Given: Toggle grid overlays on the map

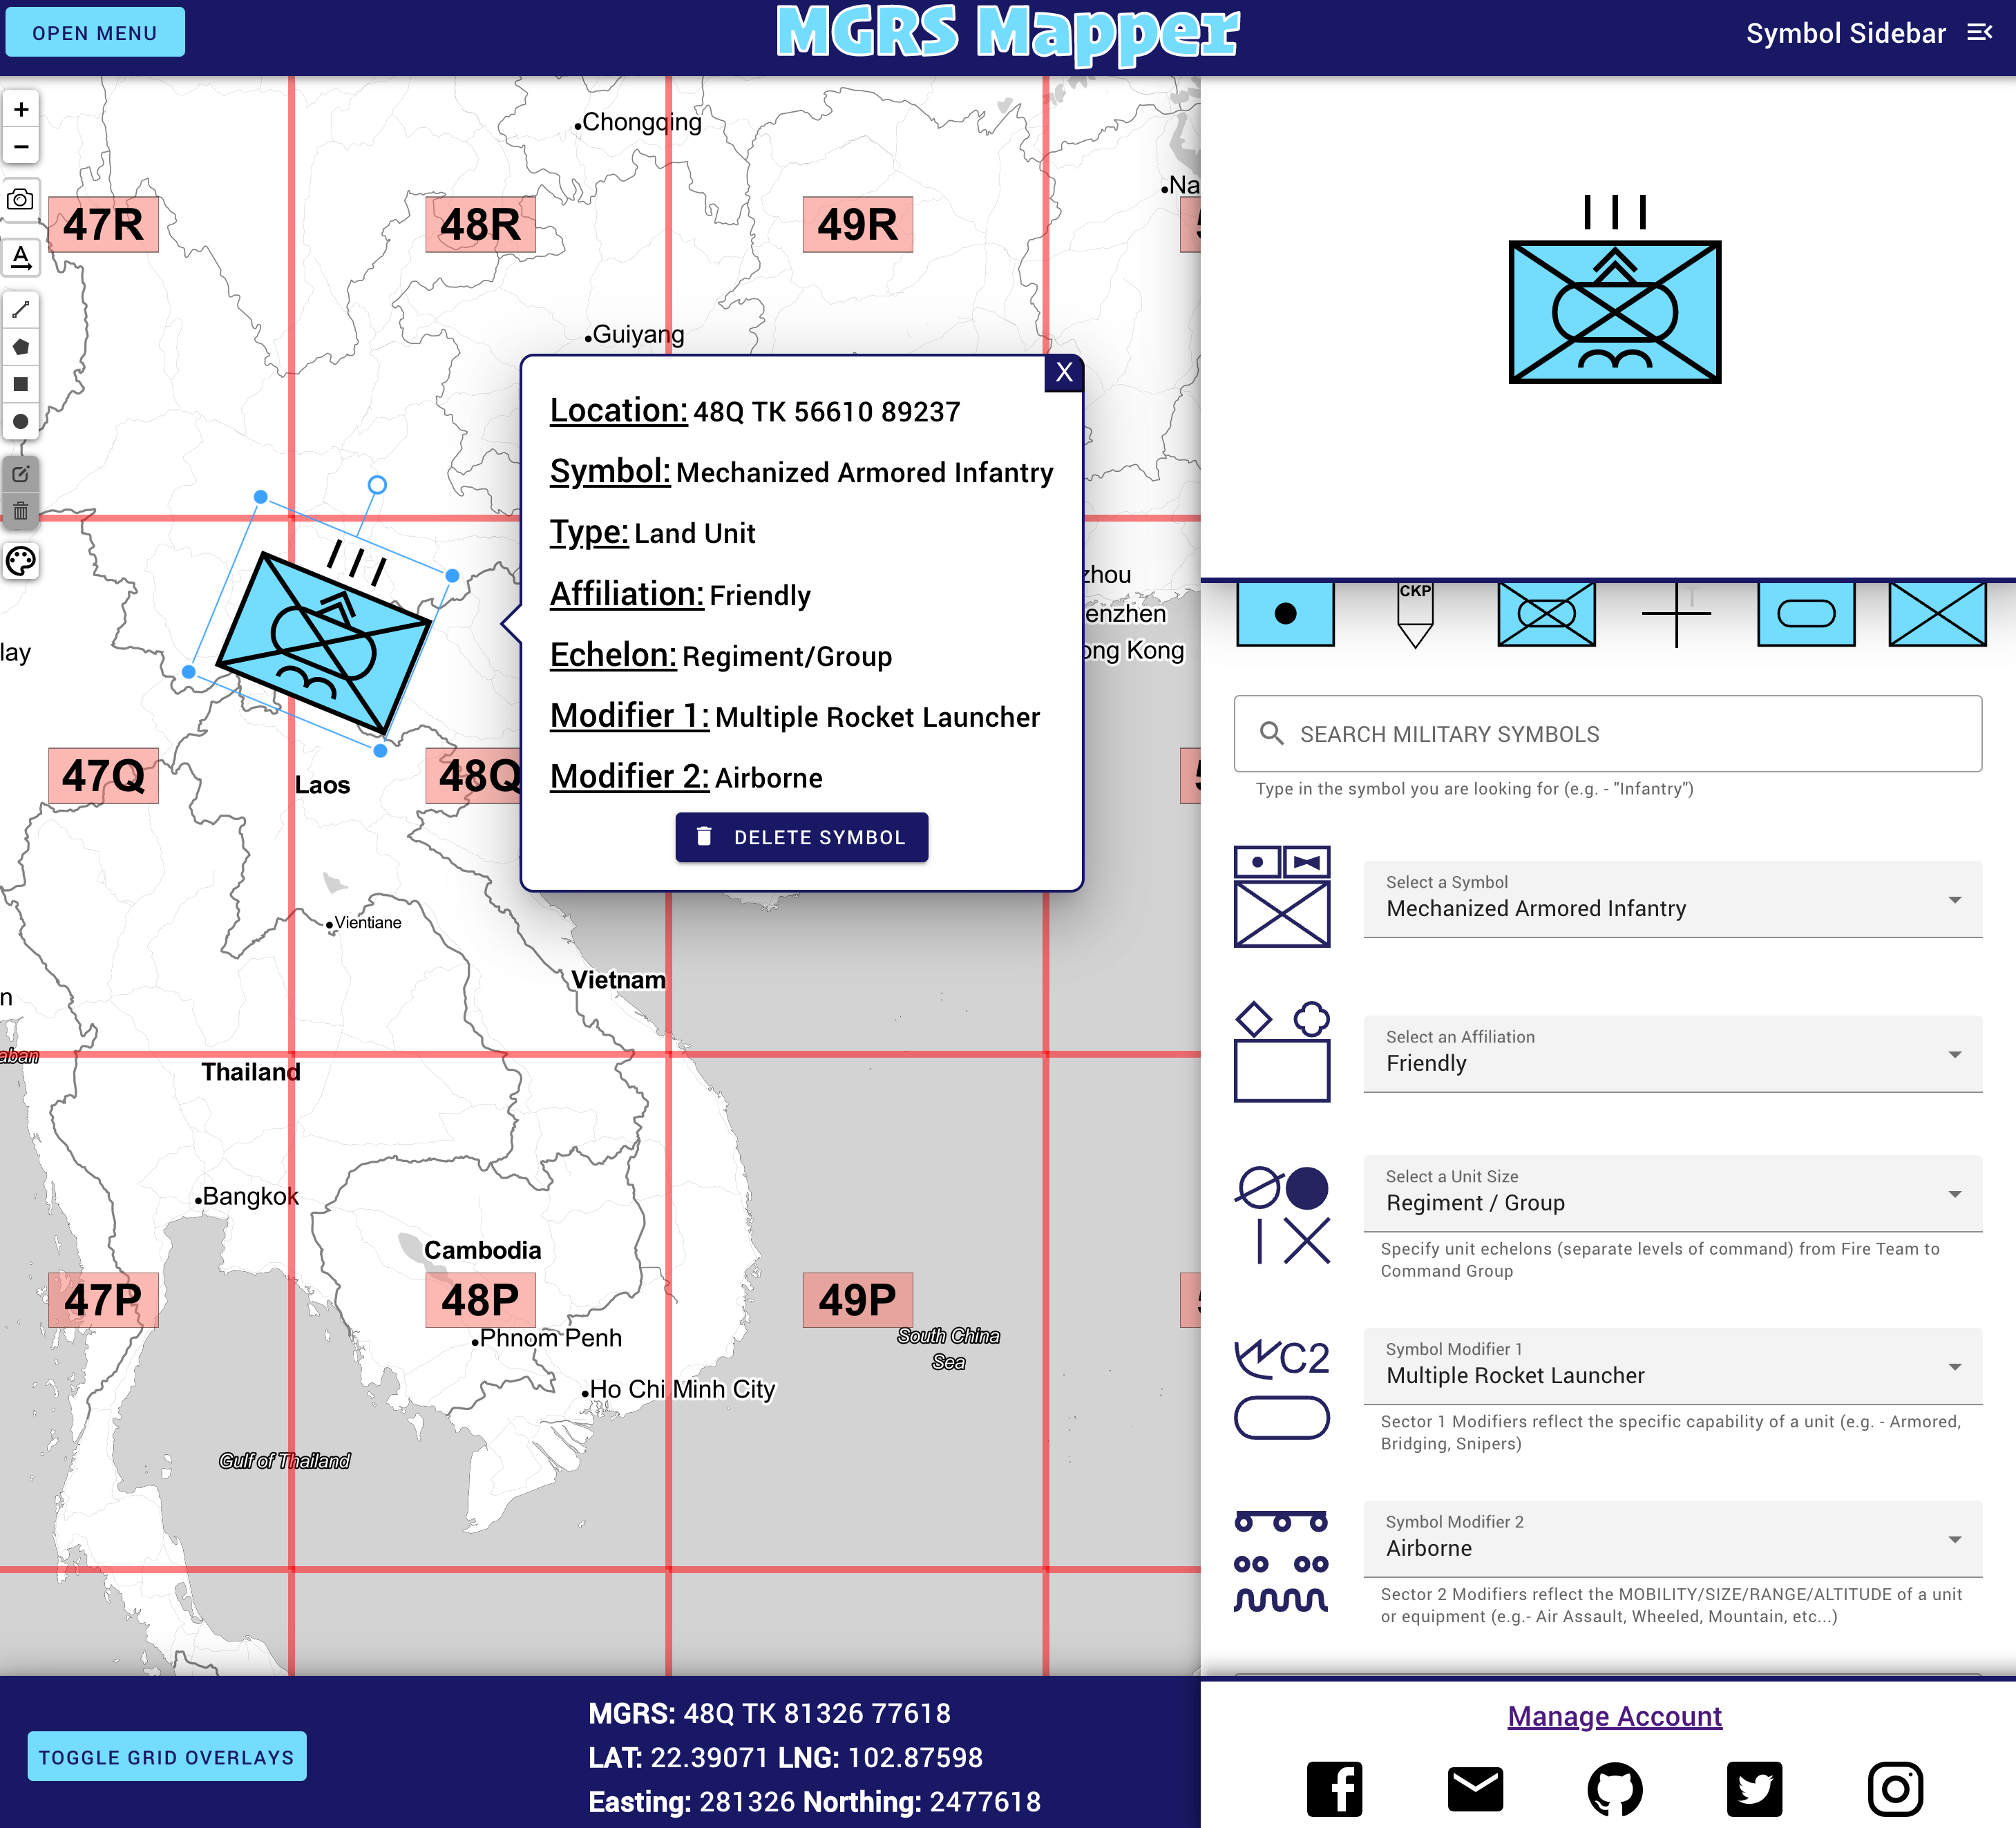Looking at the screenshot, I should tap(166, 1756).
